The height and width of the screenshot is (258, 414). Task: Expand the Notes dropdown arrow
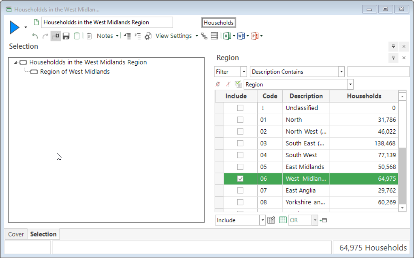tap(117, 36)
